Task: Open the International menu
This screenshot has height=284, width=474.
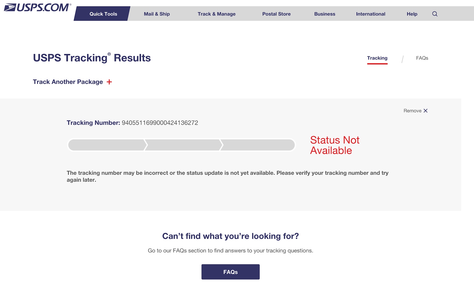Action: coord(371,14)
